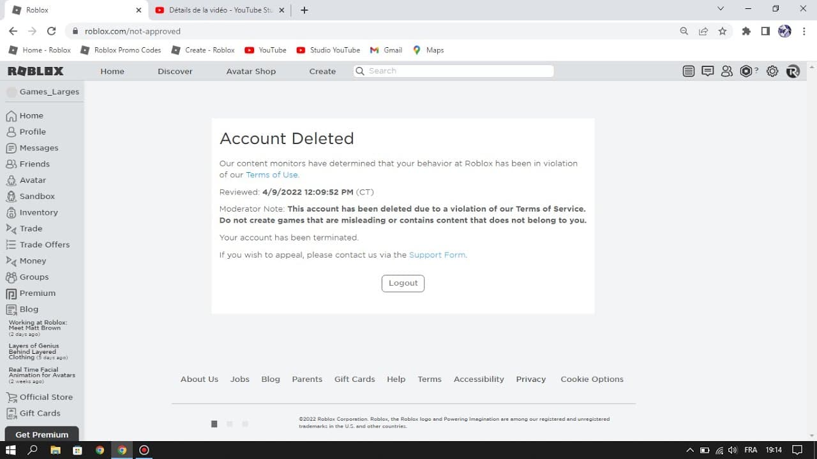Read blog post Layers of Genius Behind Layered Clothing
Viewport: 817px width, 459px height.
click(x=38, y=352)
